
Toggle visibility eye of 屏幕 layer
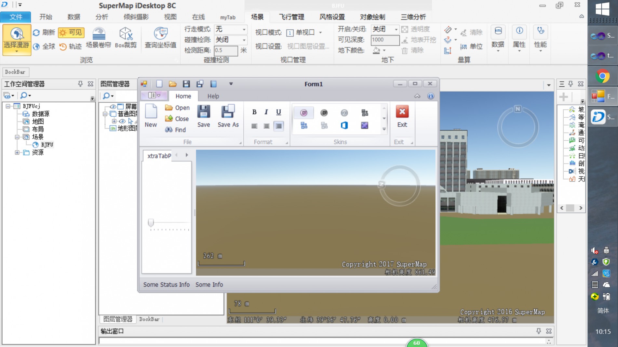tap(113, 107)
